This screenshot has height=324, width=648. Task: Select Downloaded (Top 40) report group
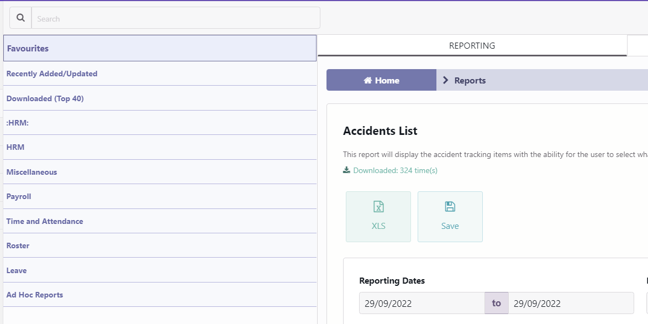pos(45,98)
